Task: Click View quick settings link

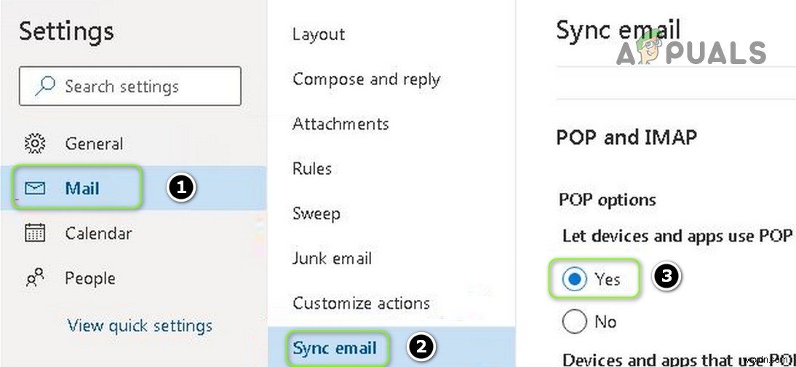Action: tap(140, 325)
